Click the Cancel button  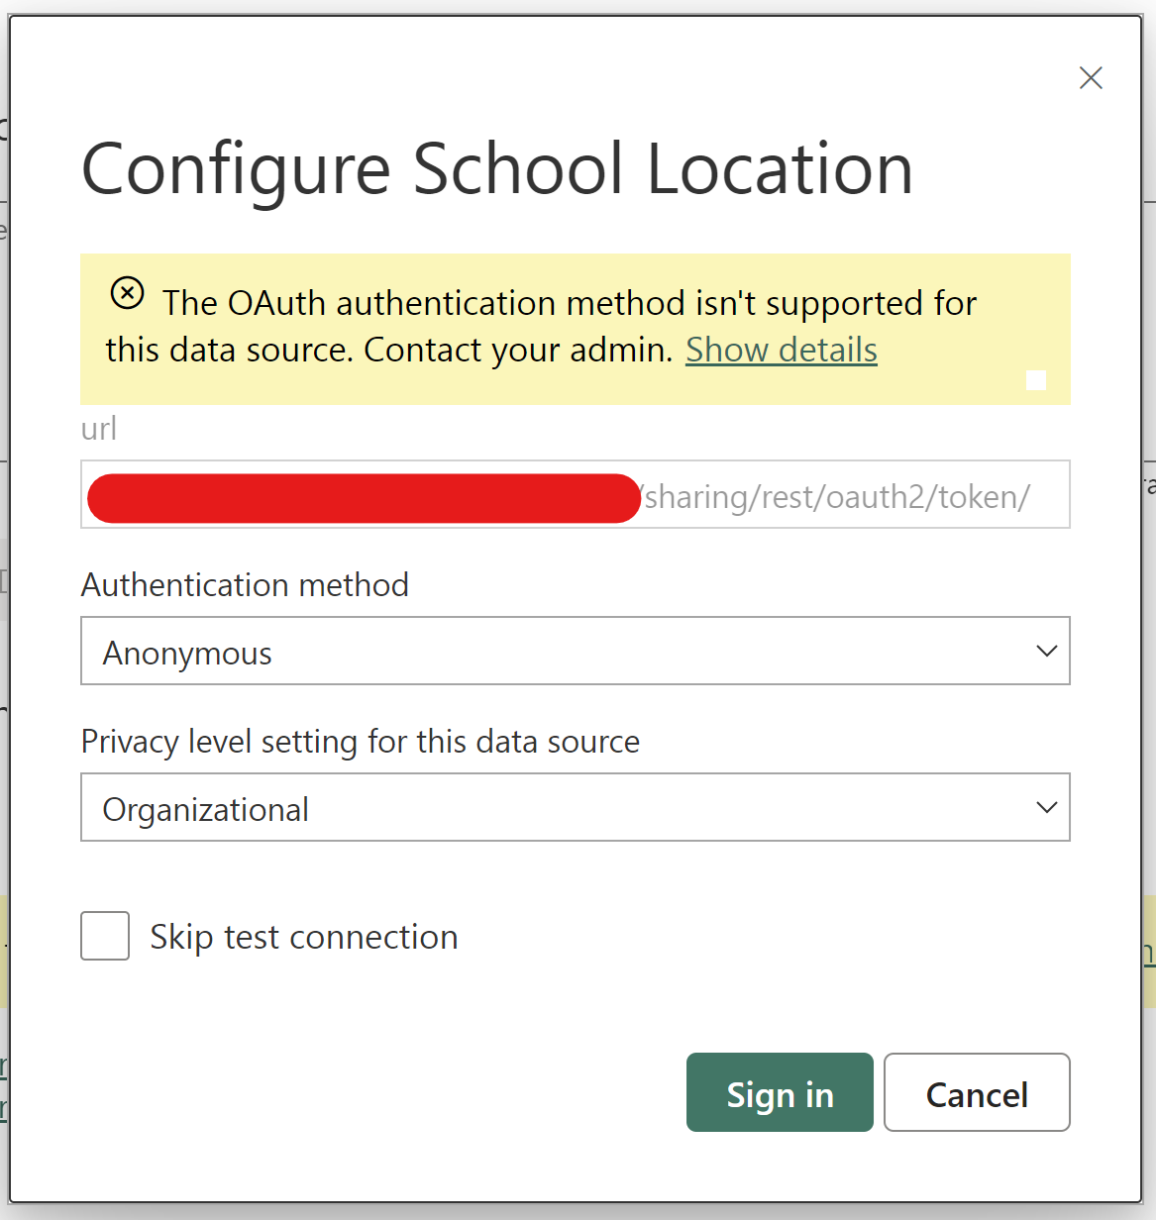tap(977, 1092)
